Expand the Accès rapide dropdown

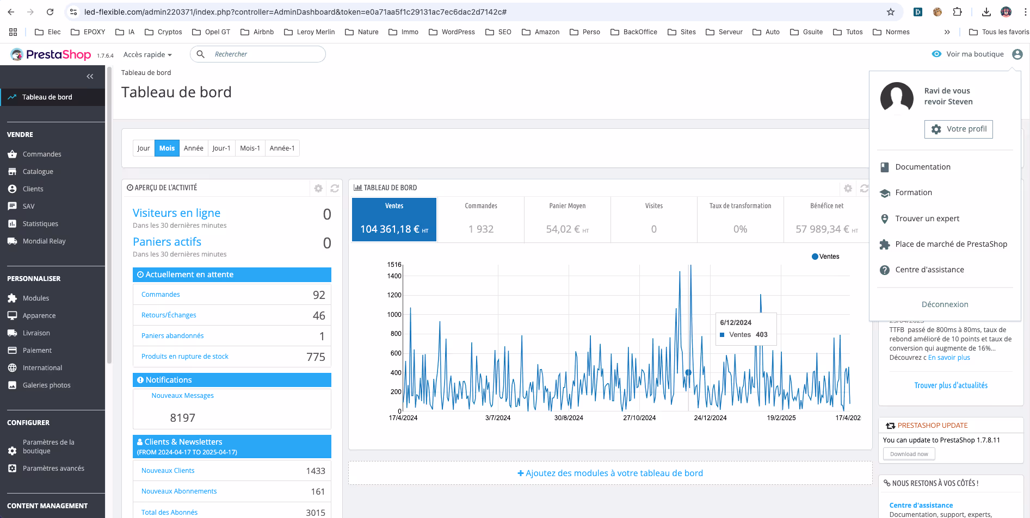coord(147,54)
